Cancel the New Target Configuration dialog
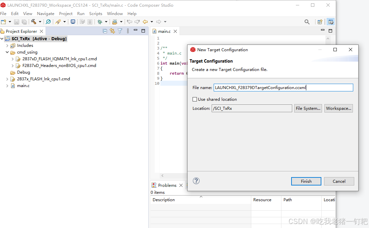Screen dimensions: 369x228 339,181
